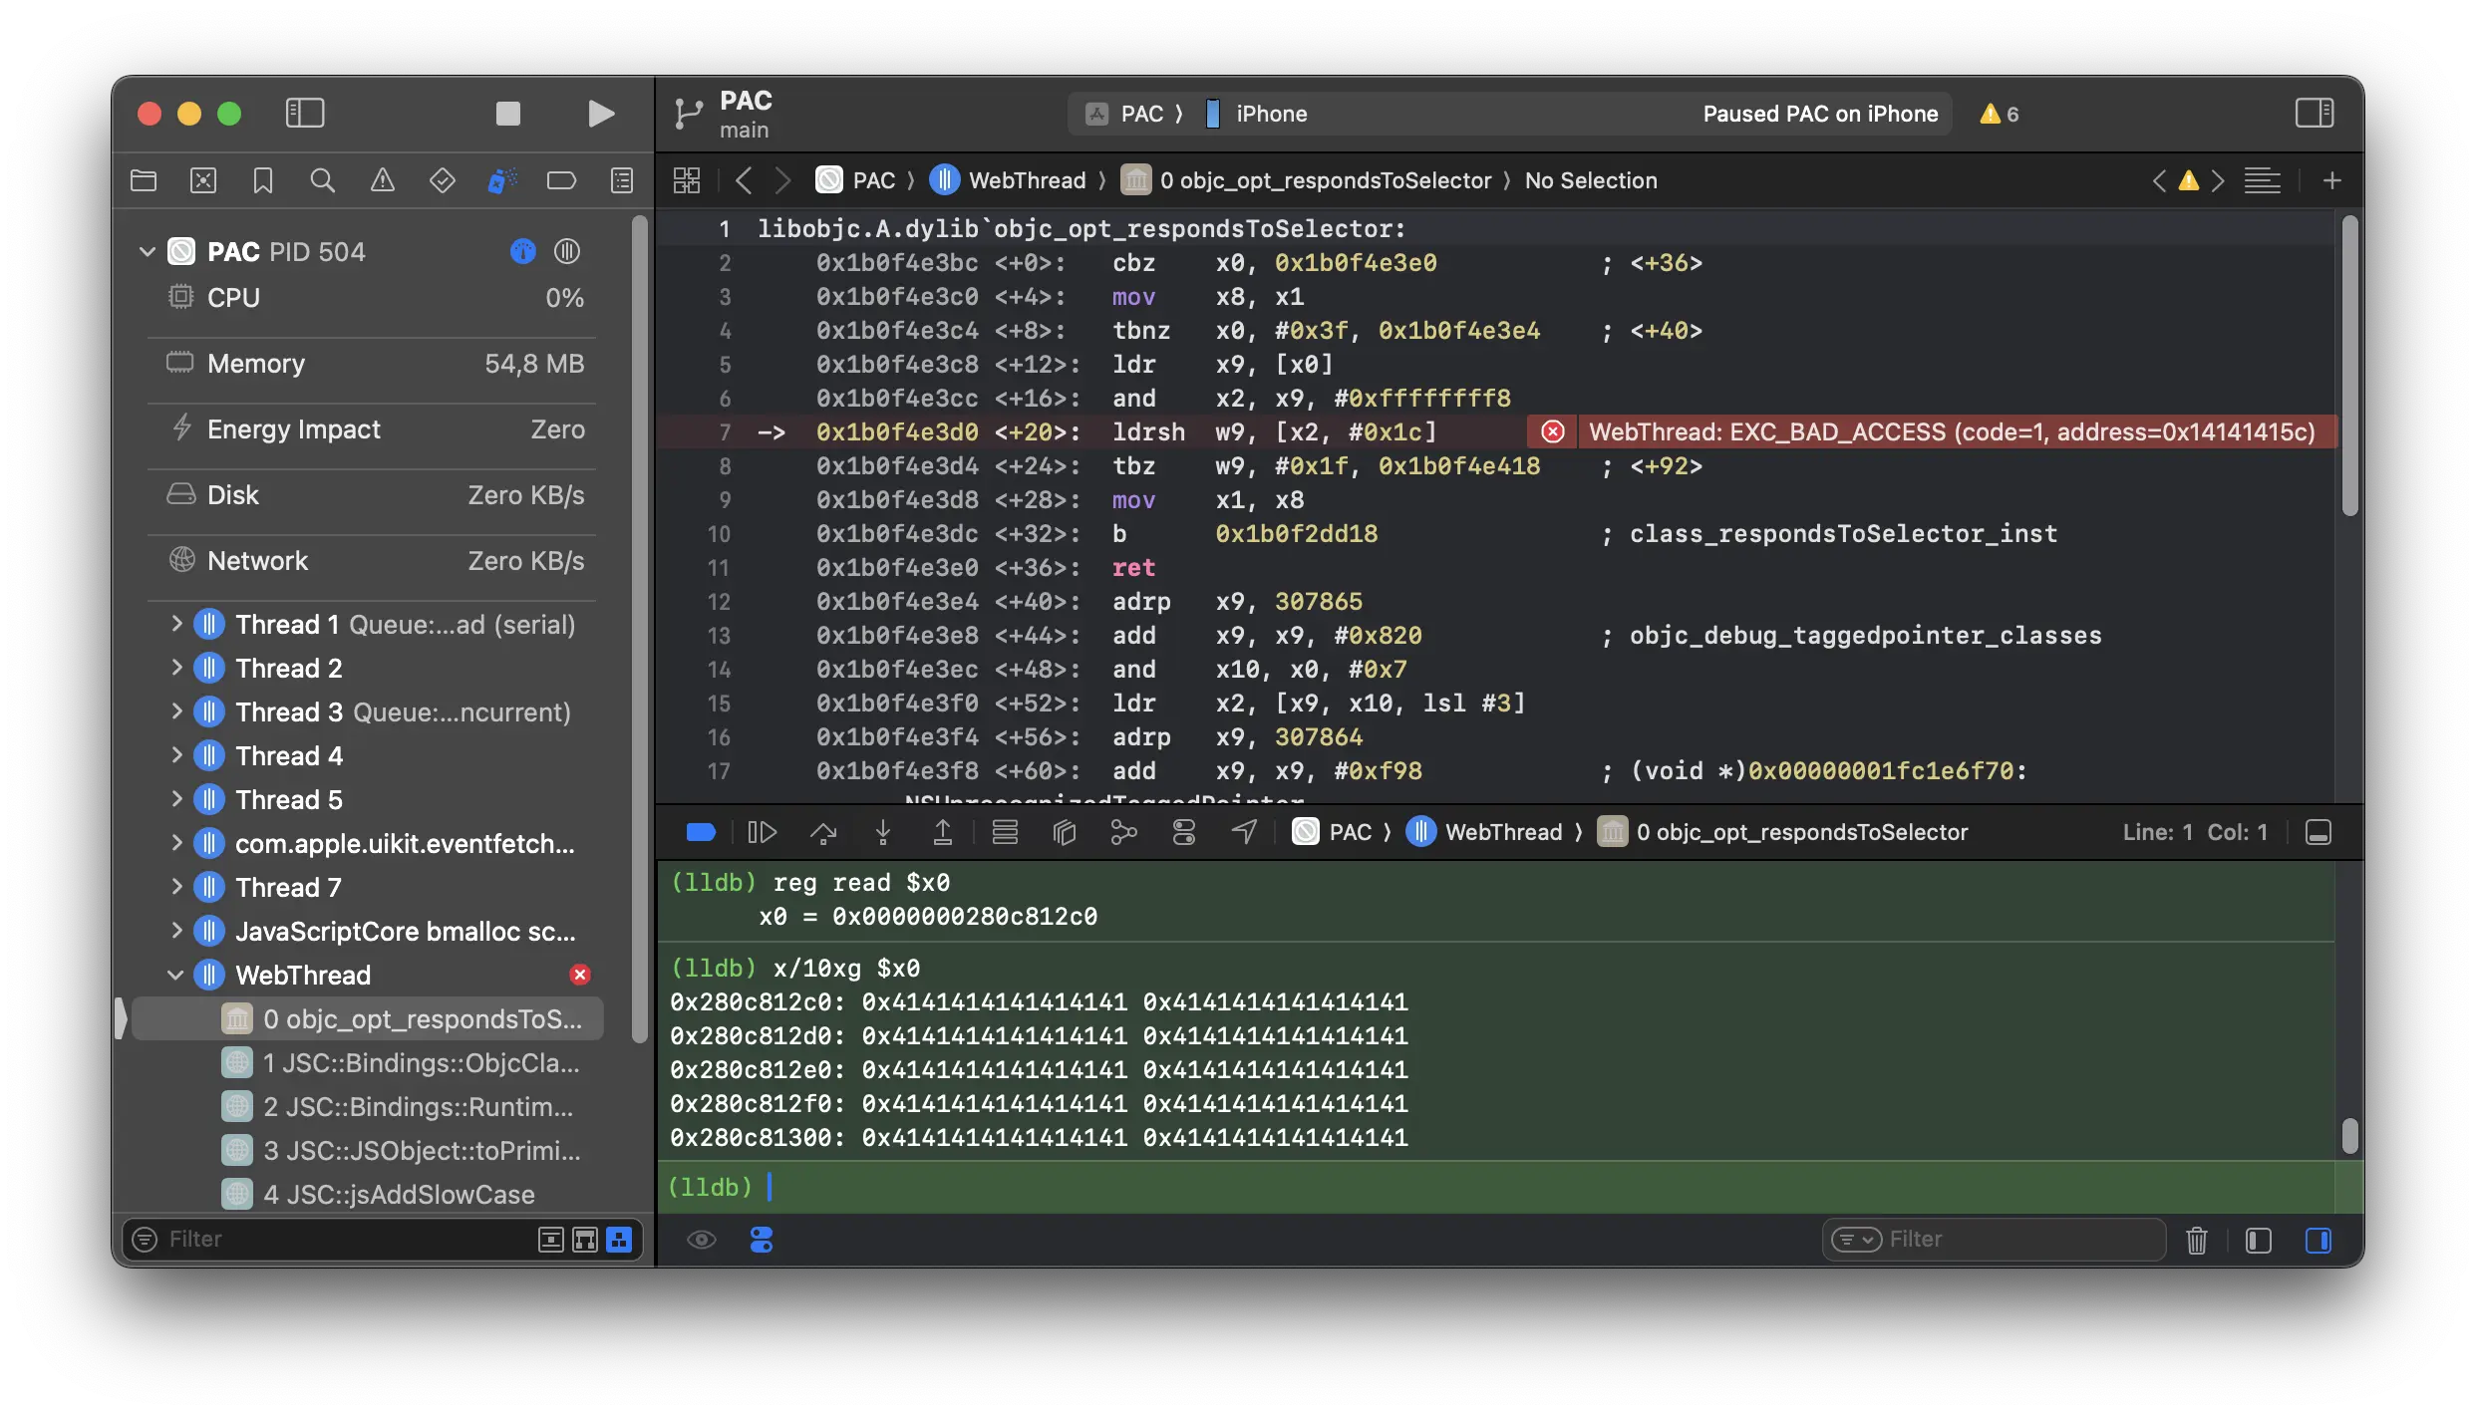Screen dimensions: 2476x1415
Task: Select frame 4 JSC::jsAddSlowCase
Action: pos(399,1194)
